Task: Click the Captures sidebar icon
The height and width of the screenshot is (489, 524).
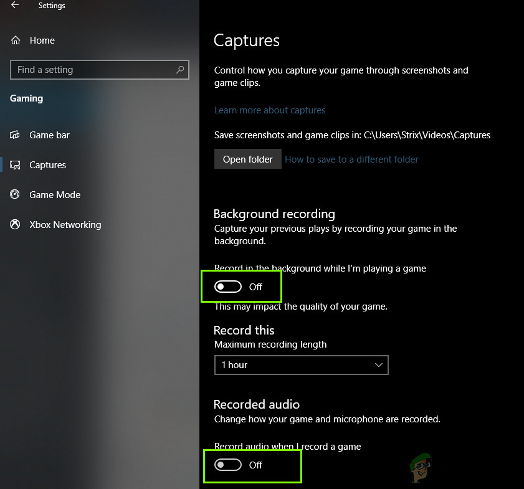Action: tap(16, 165)
